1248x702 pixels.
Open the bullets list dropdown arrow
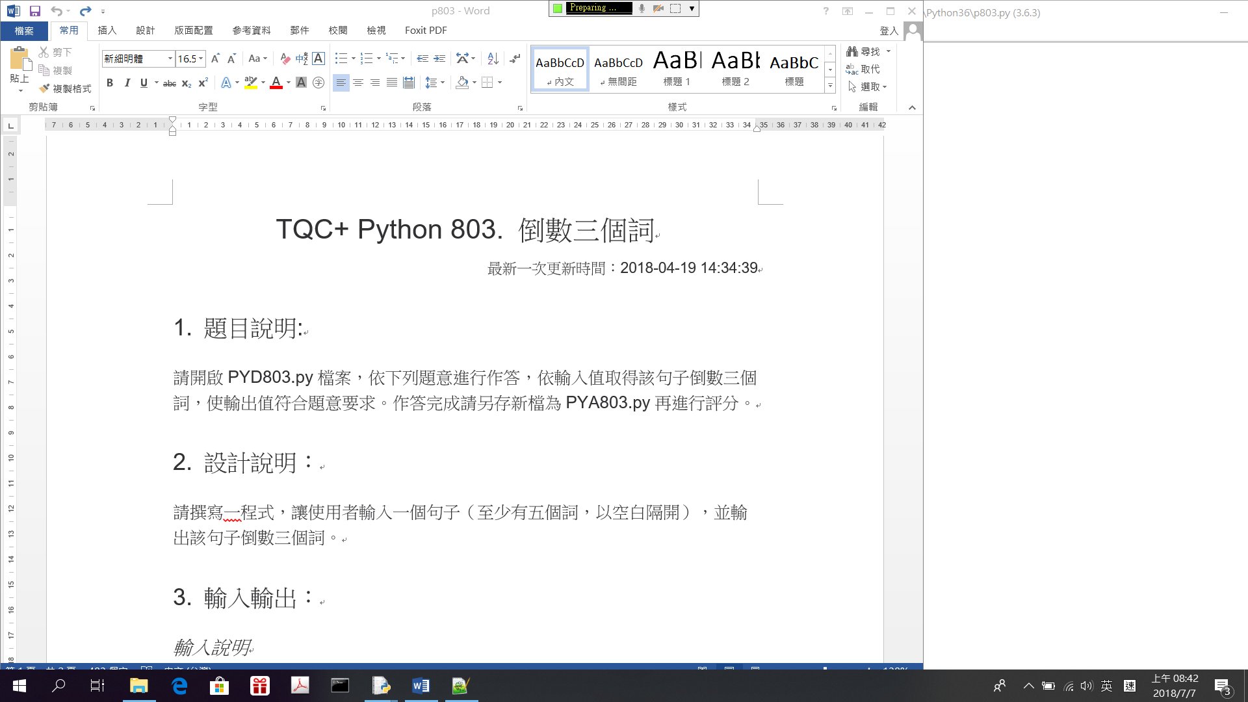354,58
